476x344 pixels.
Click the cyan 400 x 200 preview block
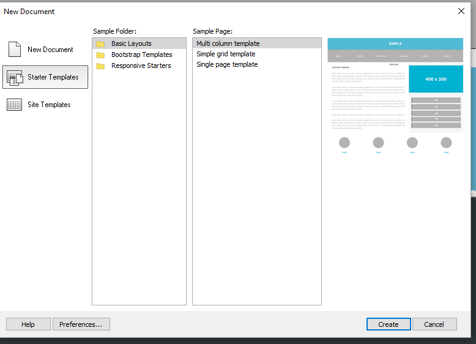click(435, 79)
